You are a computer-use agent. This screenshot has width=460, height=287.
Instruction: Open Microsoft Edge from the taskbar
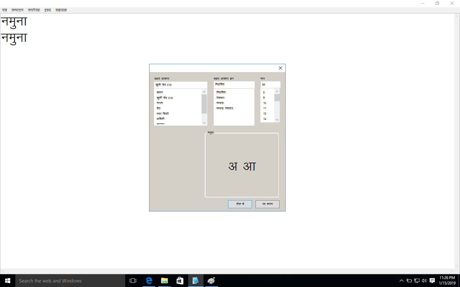[x=149, y=281]
